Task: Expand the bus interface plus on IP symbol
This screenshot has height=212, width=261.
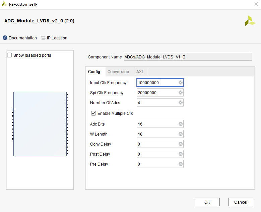Action: (x=15, y=109)
